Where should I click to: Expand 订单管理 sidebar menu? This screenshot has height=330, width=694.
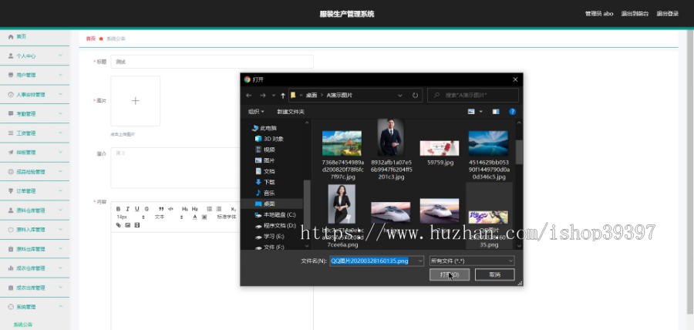click(35, 191)
